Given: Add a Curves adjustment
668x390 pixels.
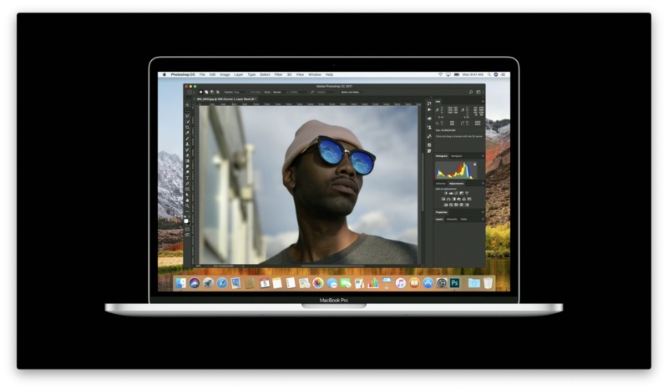Looking at the screenshot, I should (456, 193).
